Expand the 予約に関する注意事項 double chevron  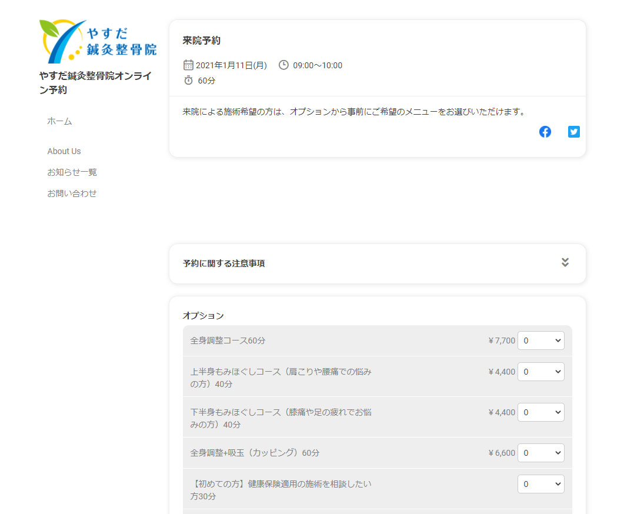point(565,262)
